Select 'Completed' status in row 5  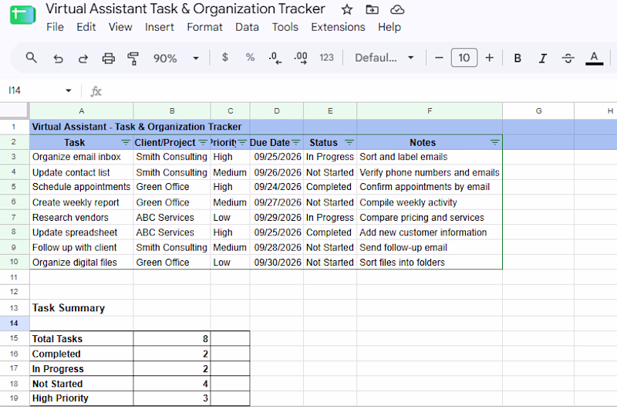click(x=330, y=187)
